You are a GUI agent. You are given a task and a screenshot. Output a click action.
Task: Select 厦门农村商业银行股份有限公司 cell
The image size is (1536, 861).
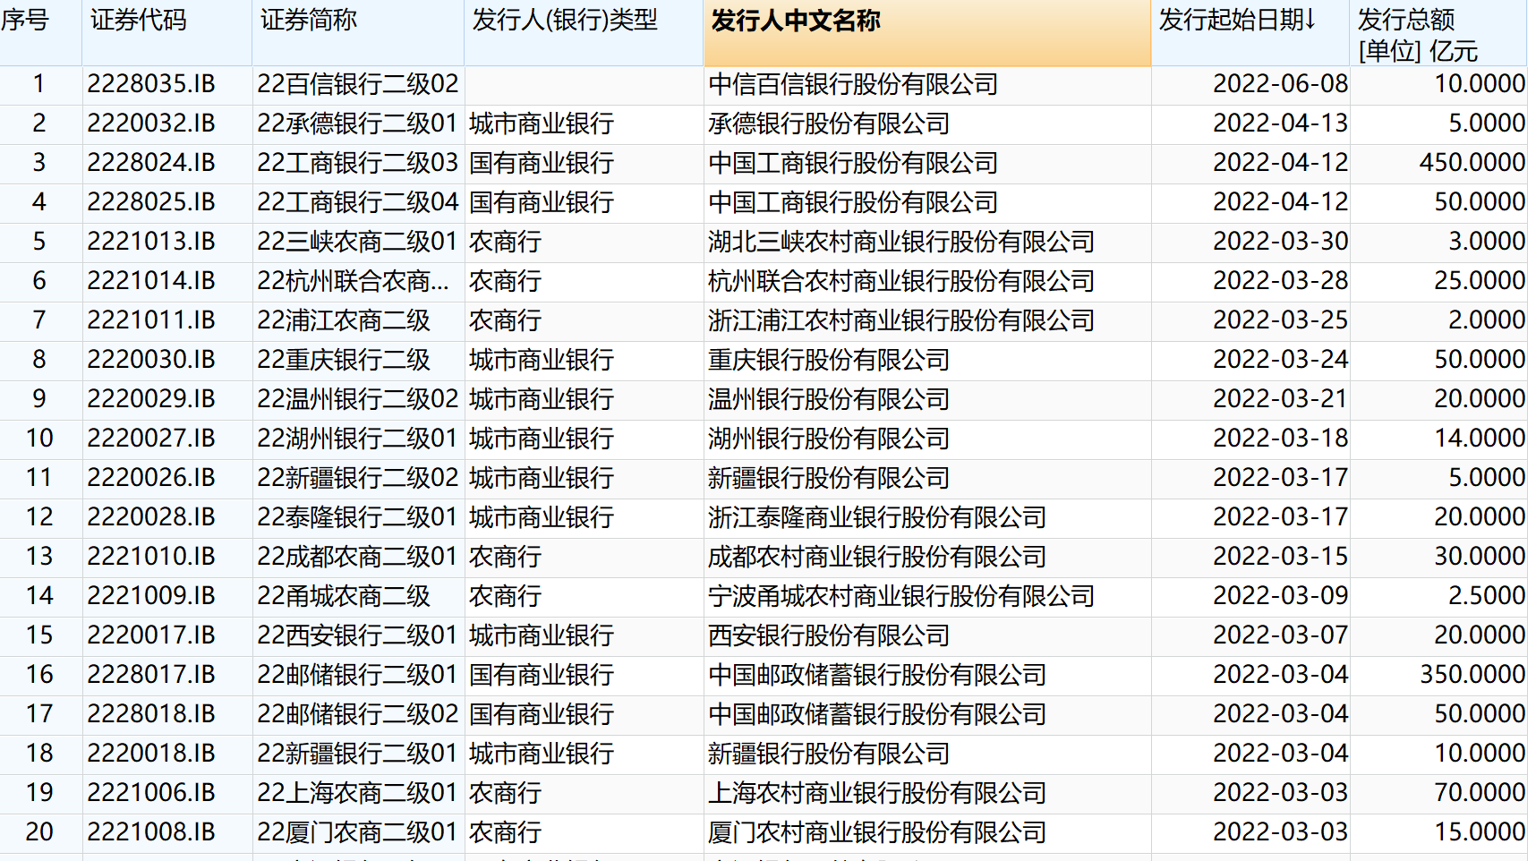(877, 832)
